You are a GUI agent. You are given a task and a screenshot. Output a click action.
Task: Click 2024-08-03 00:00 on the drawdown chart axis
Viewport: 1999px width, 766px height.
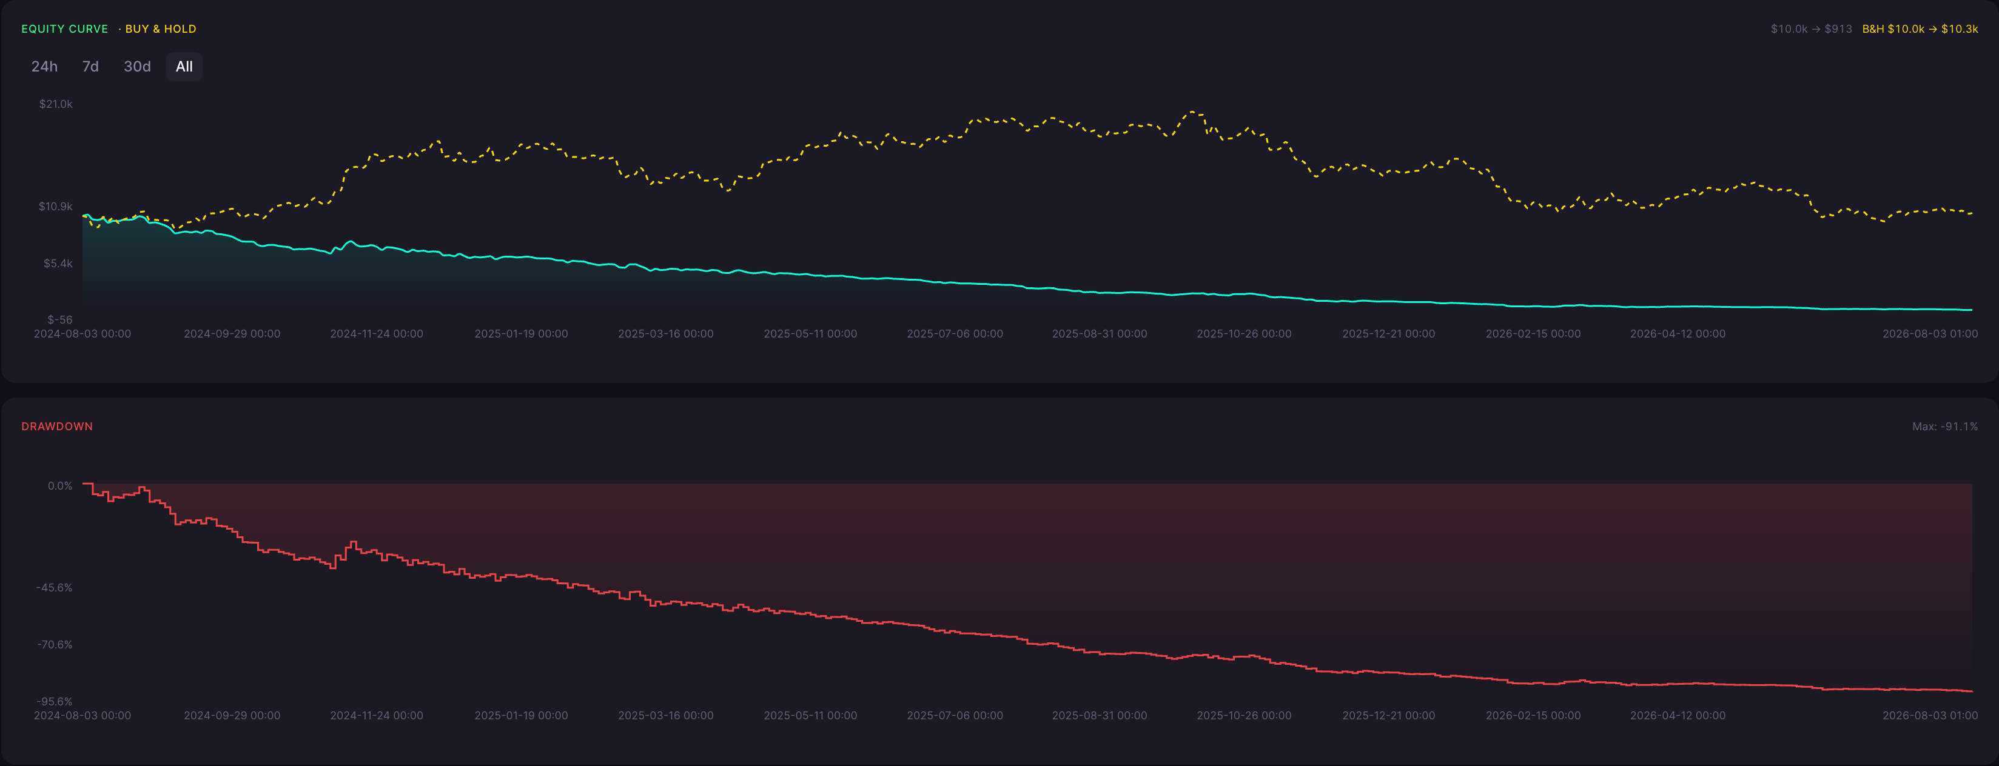point(82,716)
